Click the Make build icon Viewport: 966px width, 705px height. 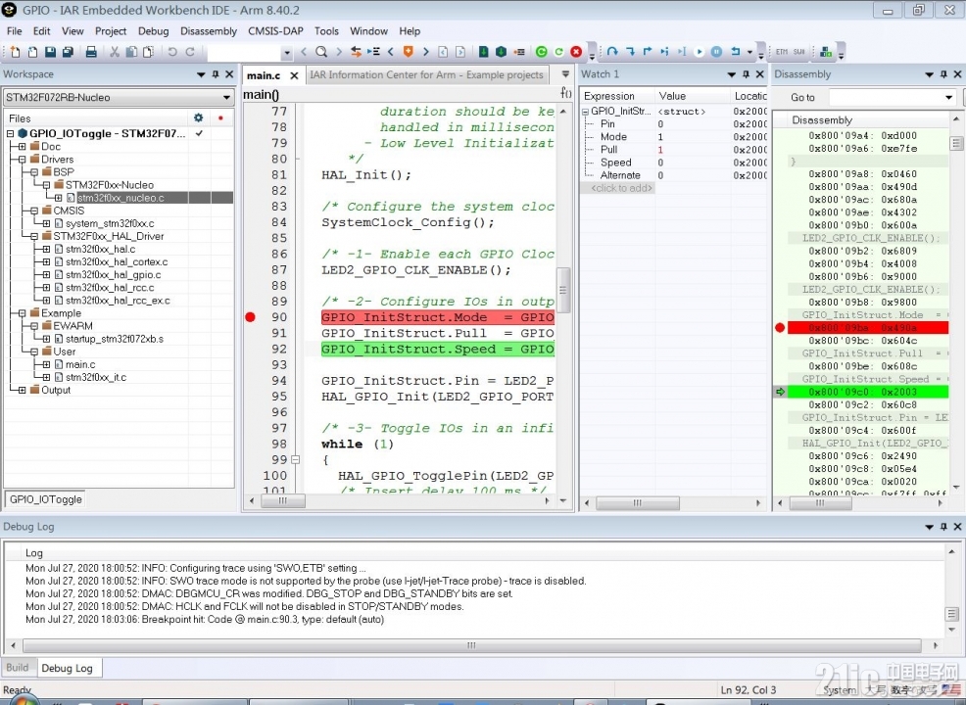coord(501,52)
